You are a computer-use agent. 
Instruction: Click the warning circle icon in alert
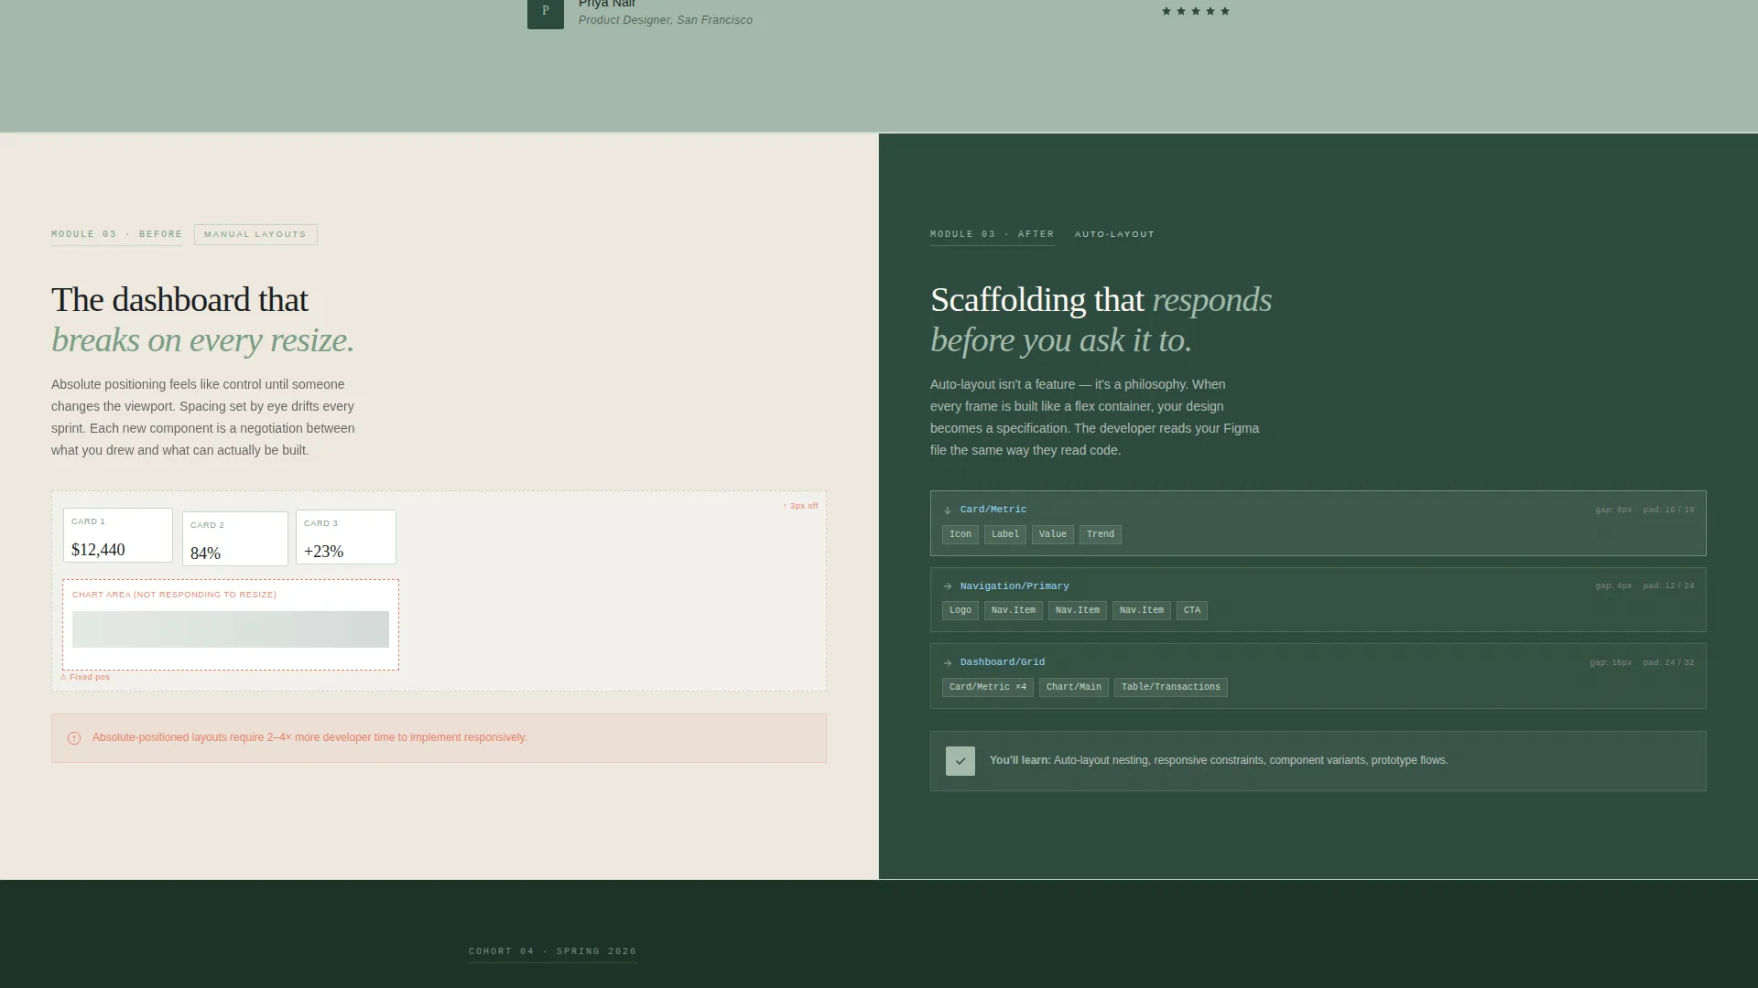tap(74, 738)
